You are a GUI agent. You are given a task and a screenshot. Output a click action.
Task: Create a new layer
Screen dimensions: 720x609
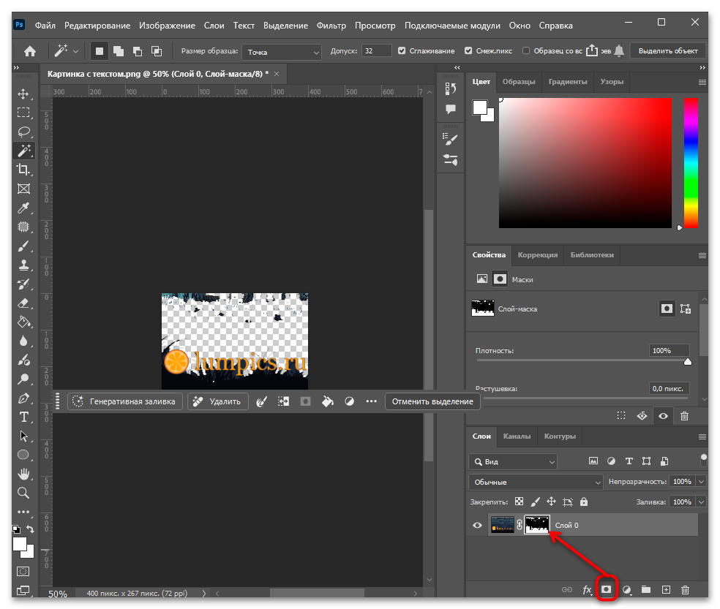[666, 590]
